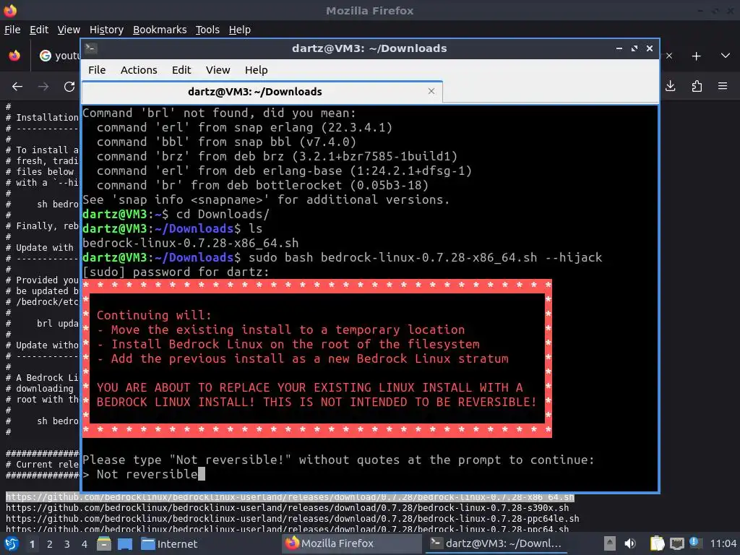Select the Google tab in Firefox

pos(58,56)
